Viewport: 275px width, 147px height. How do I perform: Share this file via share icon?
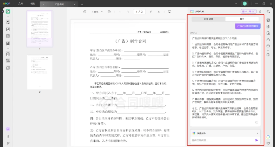tap(268, 40)
